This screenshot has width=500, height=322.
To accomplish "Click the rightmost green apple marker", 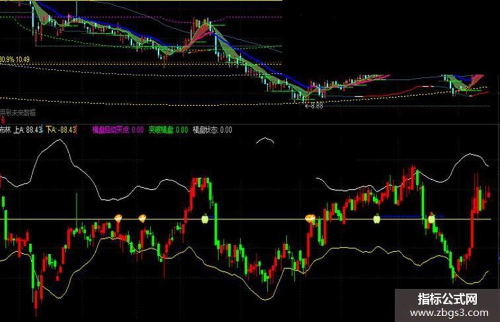I will tap(431, 218).
